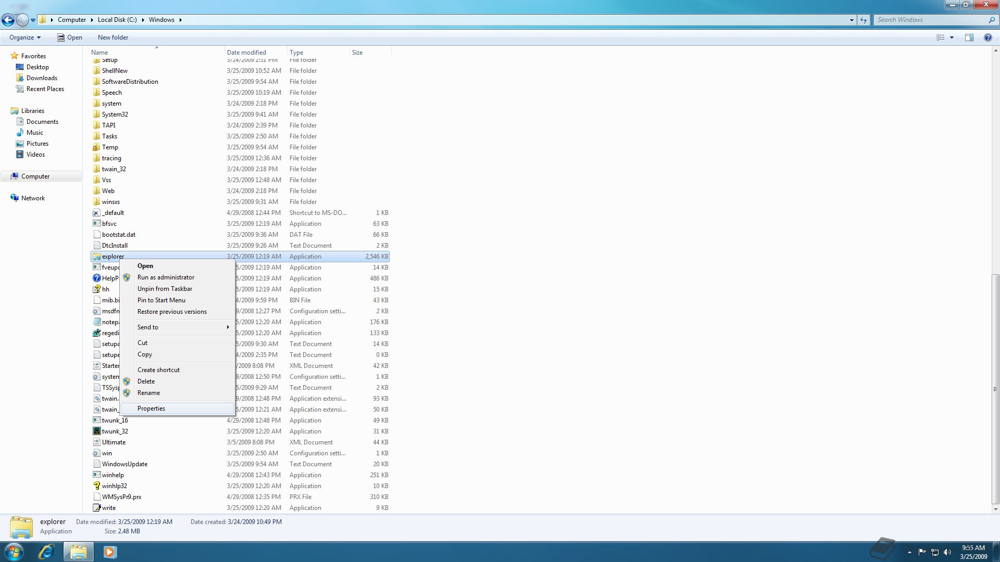
Task: Select the winhlp32 file icon
Action: pyautogui.click(x=96, y=486)
